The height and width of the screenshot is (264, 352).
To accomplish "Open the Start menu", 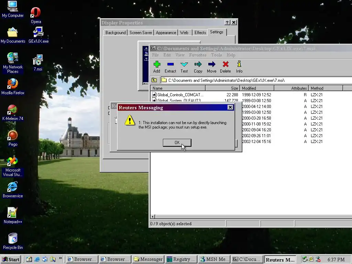I will pos(11,260).
